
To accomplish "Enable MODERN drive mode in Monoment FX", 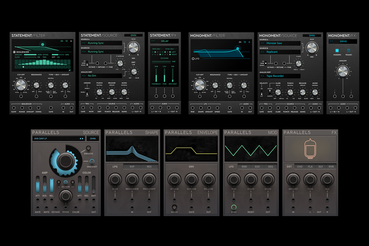I will (337, 50).
